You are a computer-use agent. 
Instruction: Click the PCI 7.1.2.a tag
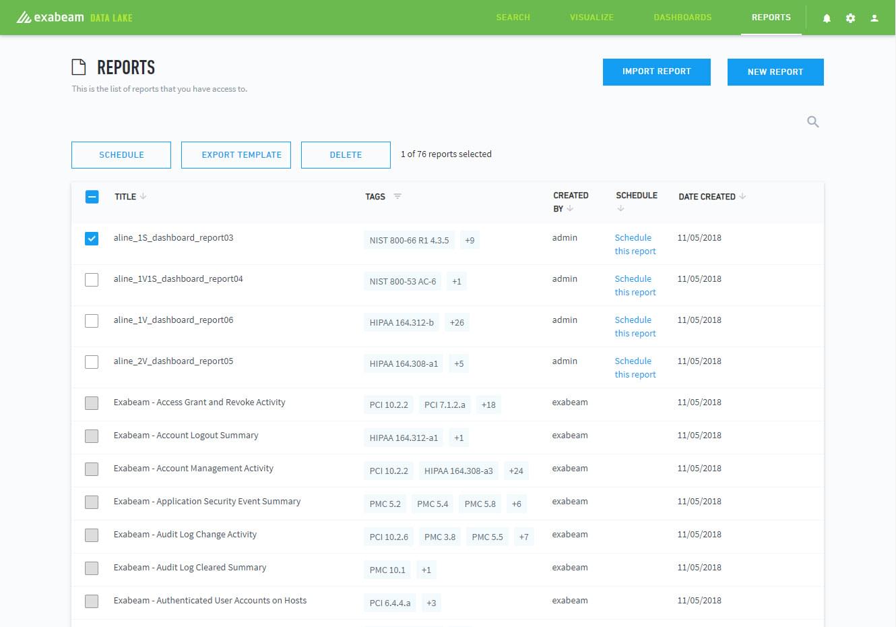[445, 405]
